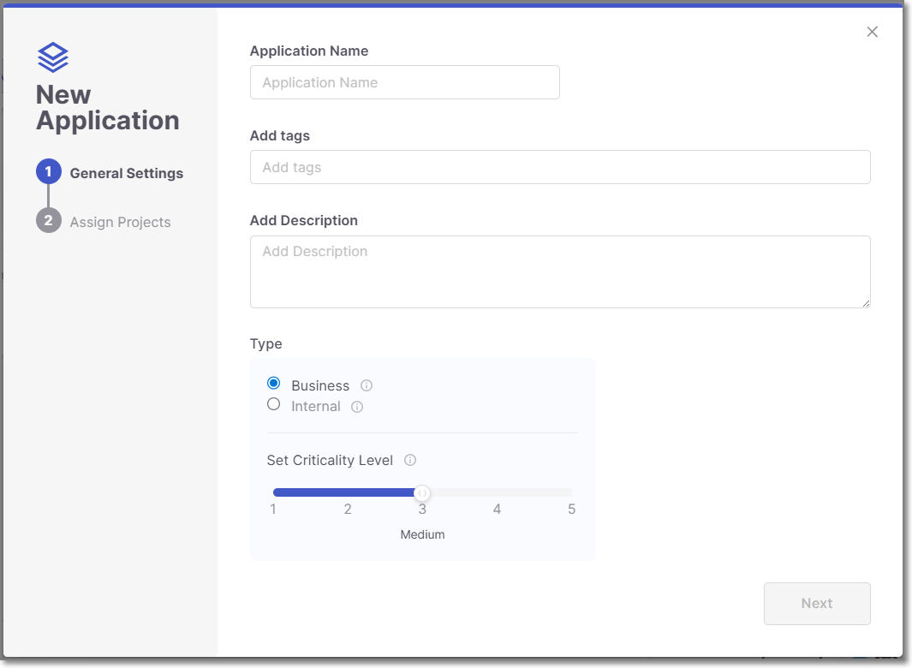Set criticality to level 5 on slider
This screenshot has height=668, width=912.
point(571,492)
